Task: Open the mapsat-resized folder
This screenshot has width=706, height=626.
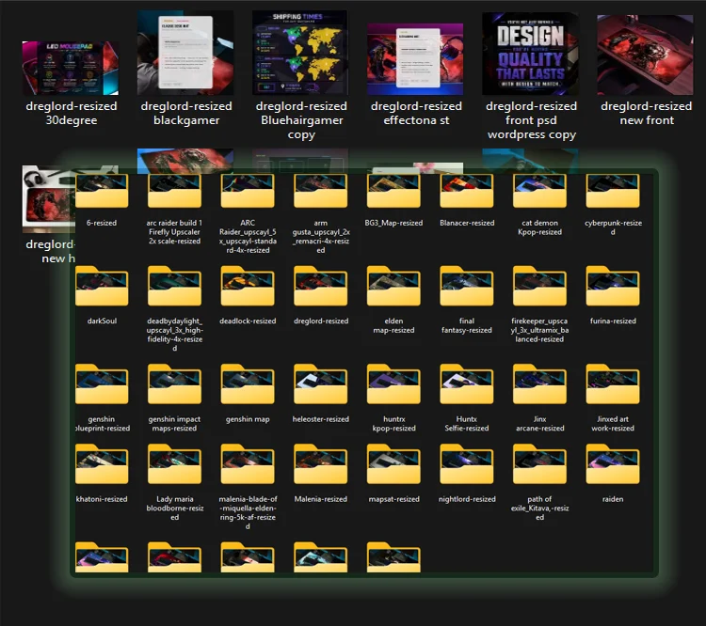Action: 393,464
